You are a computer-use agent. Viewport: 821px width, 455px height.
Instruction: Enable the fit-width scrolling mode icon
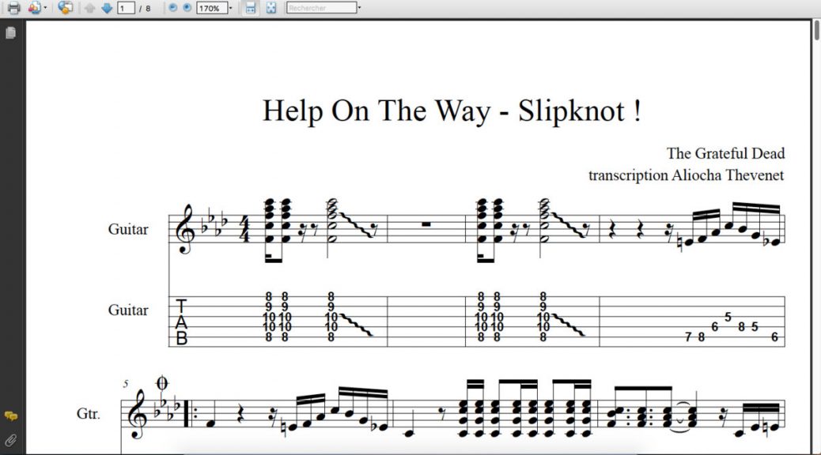coord(251,8)
